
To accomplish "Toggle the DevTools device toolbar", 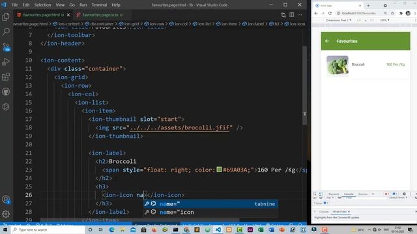I will pyautogui.click(x=321, y=194).
